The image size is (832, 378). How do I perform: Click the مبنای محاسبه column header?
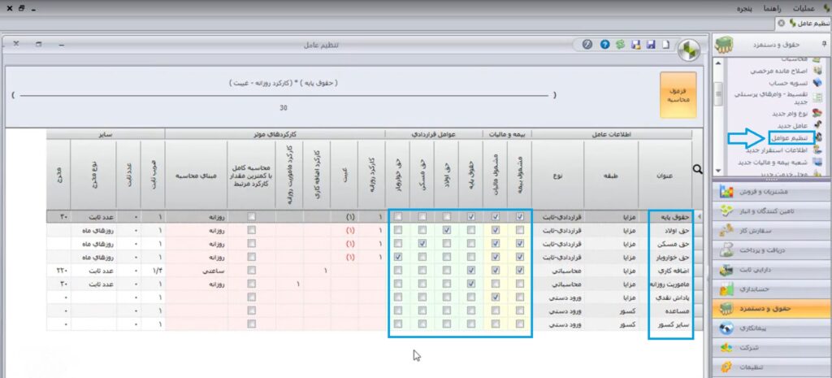click(x=197, y=176)
